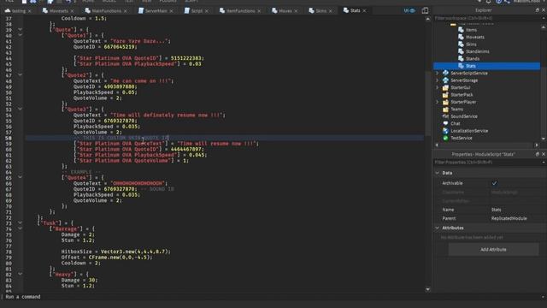Toggle the Archivable checkbox
The image size is (547, 308).
click(494, 183)
